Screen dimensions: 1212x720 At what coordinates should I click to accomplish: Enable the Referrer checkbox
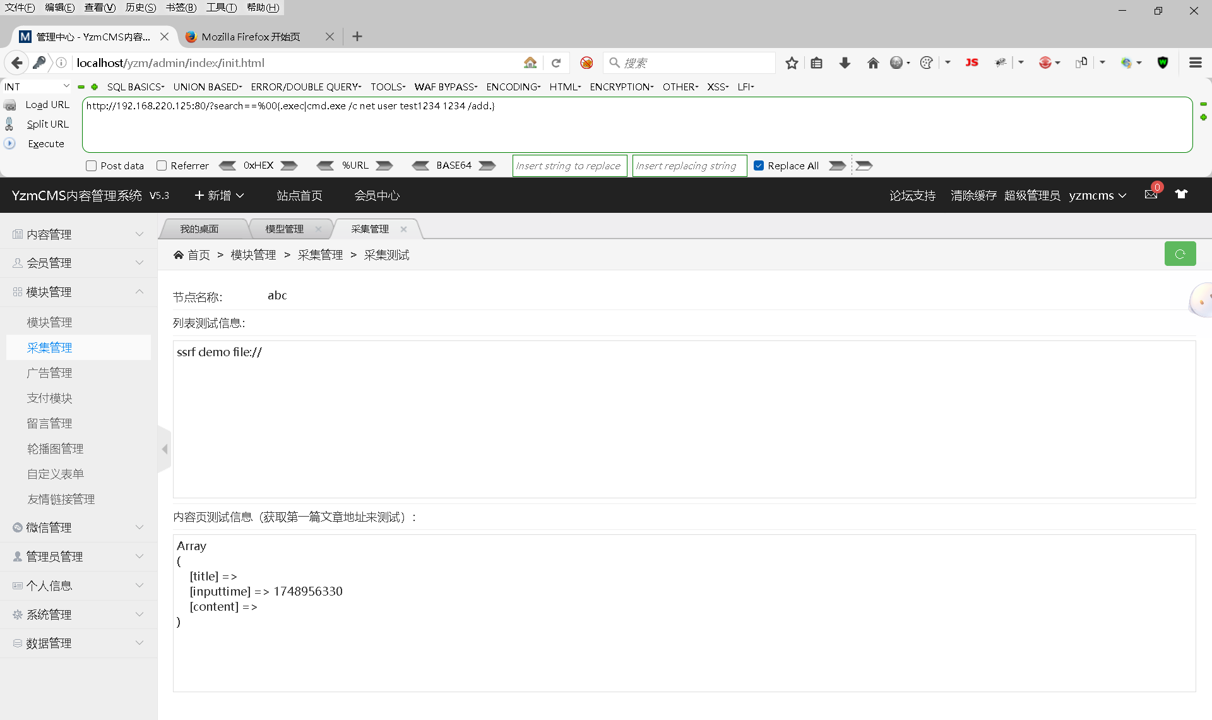162,165
